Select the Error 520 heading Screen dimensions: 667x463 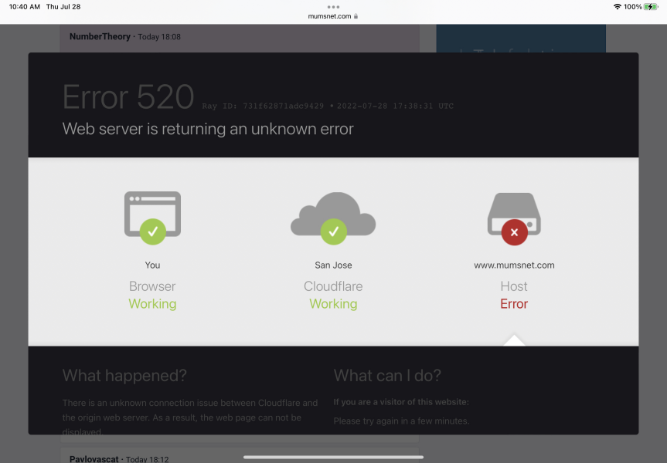click(x=128, y=96)
